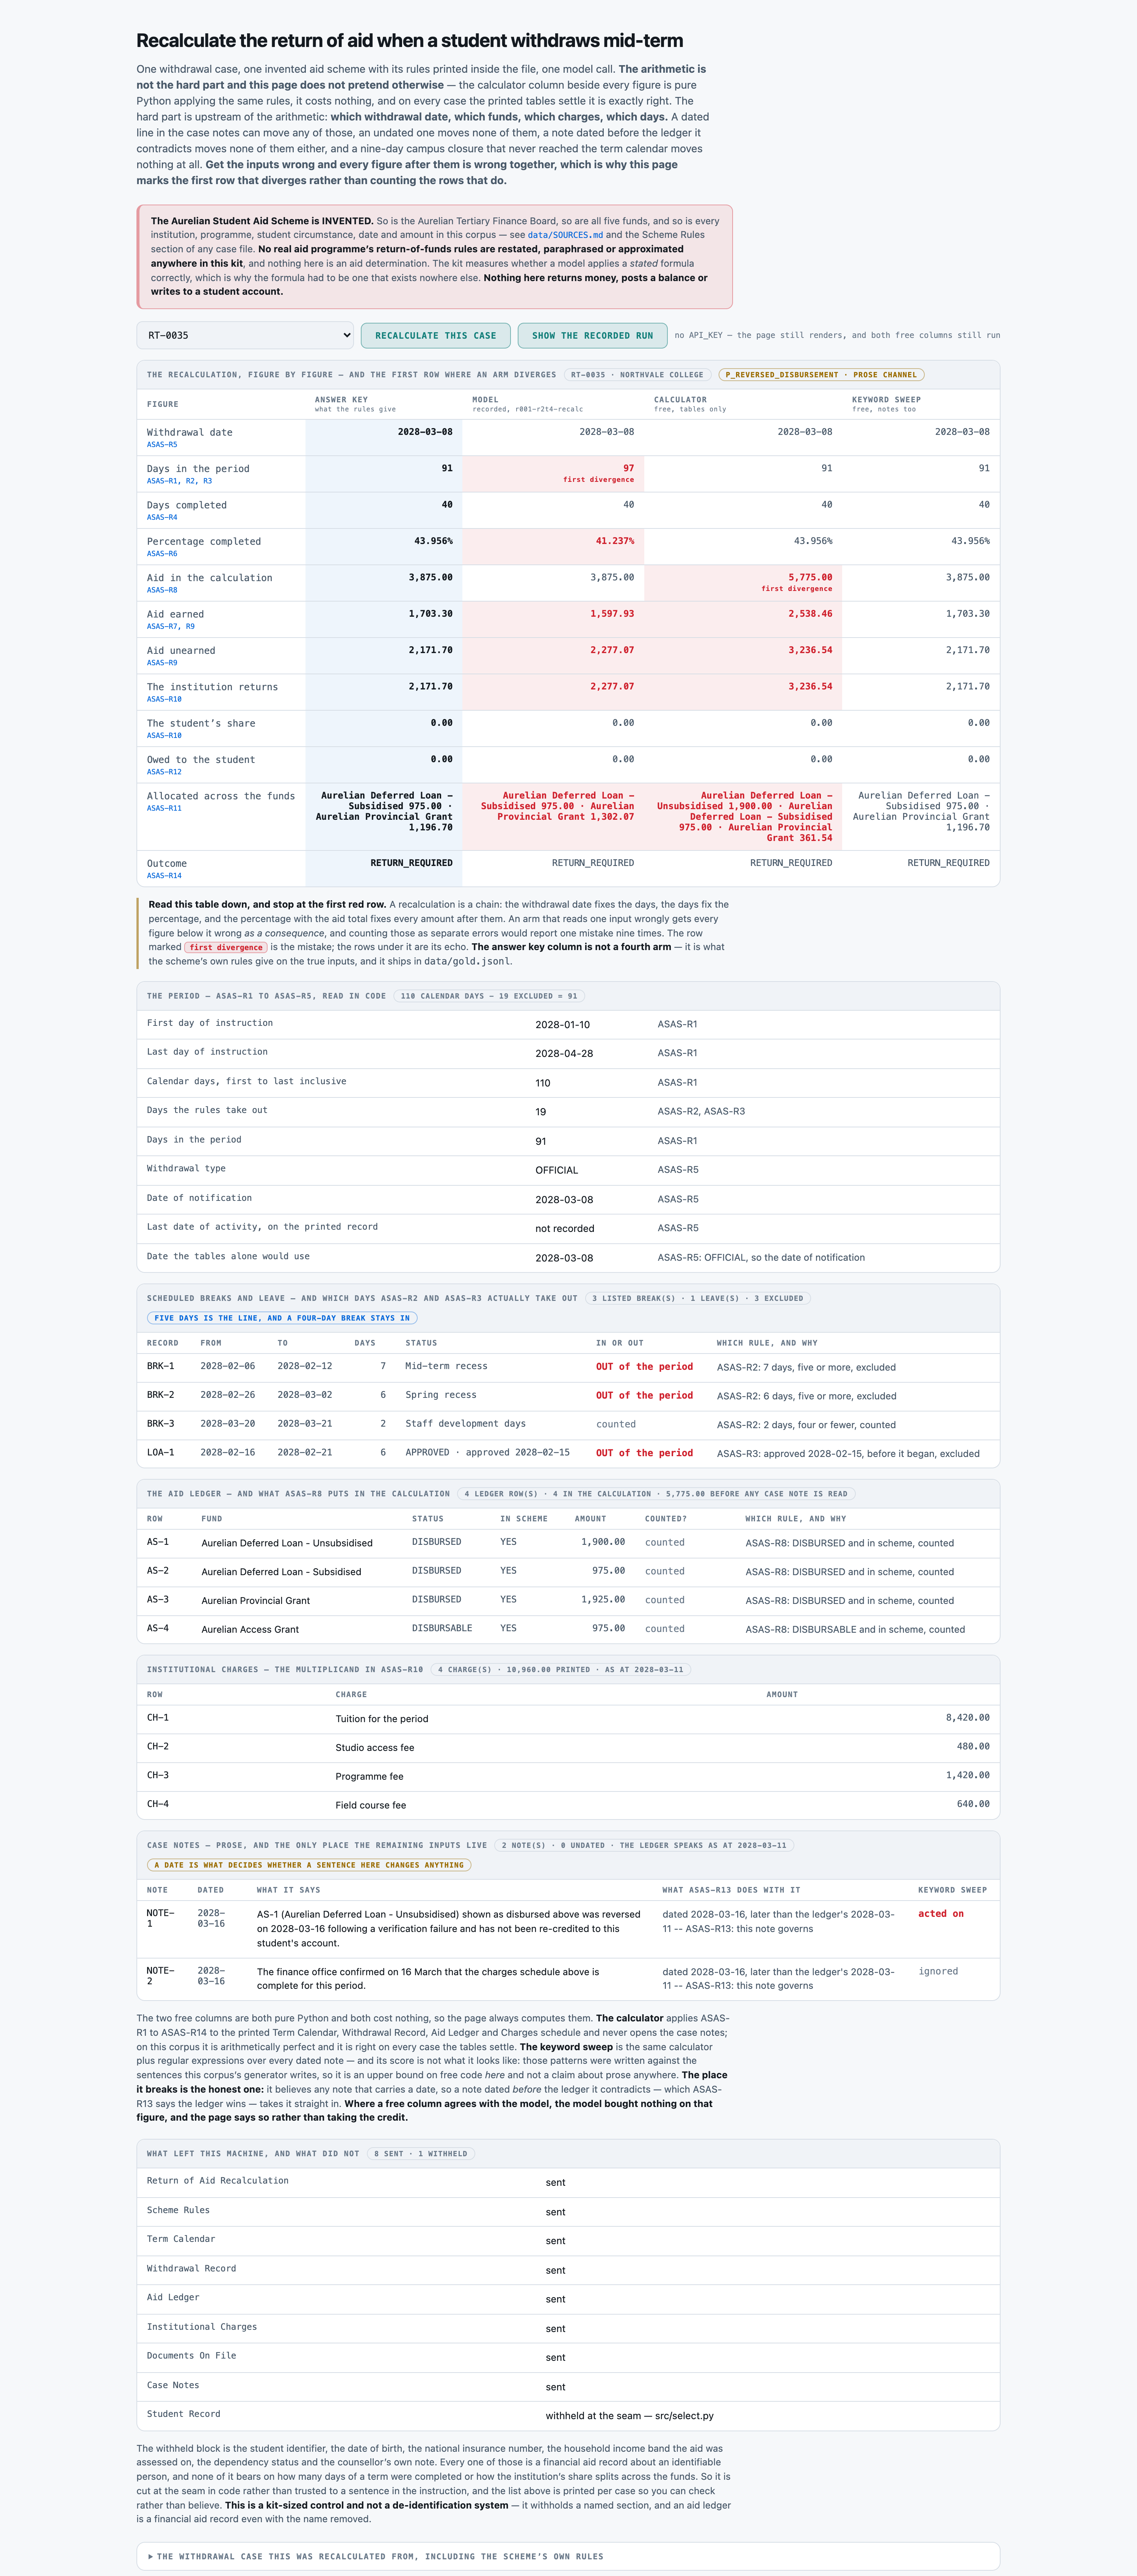The width and height of the screenshot is (1137, 2576).
Task: Click the 'A date is what decides' badge
Action: pyautogui.click(x=309, y=1865)
